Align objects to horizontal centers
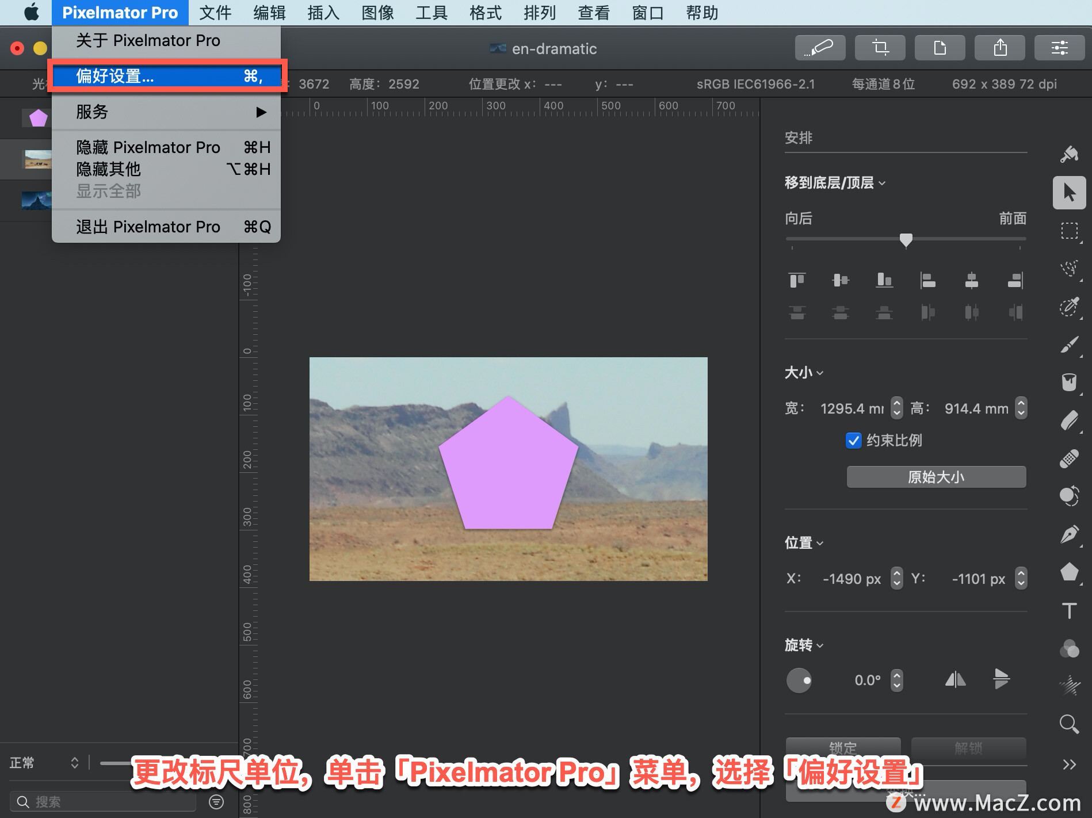The width and height of the screenshot is (1092, 818). click(972, 280)
